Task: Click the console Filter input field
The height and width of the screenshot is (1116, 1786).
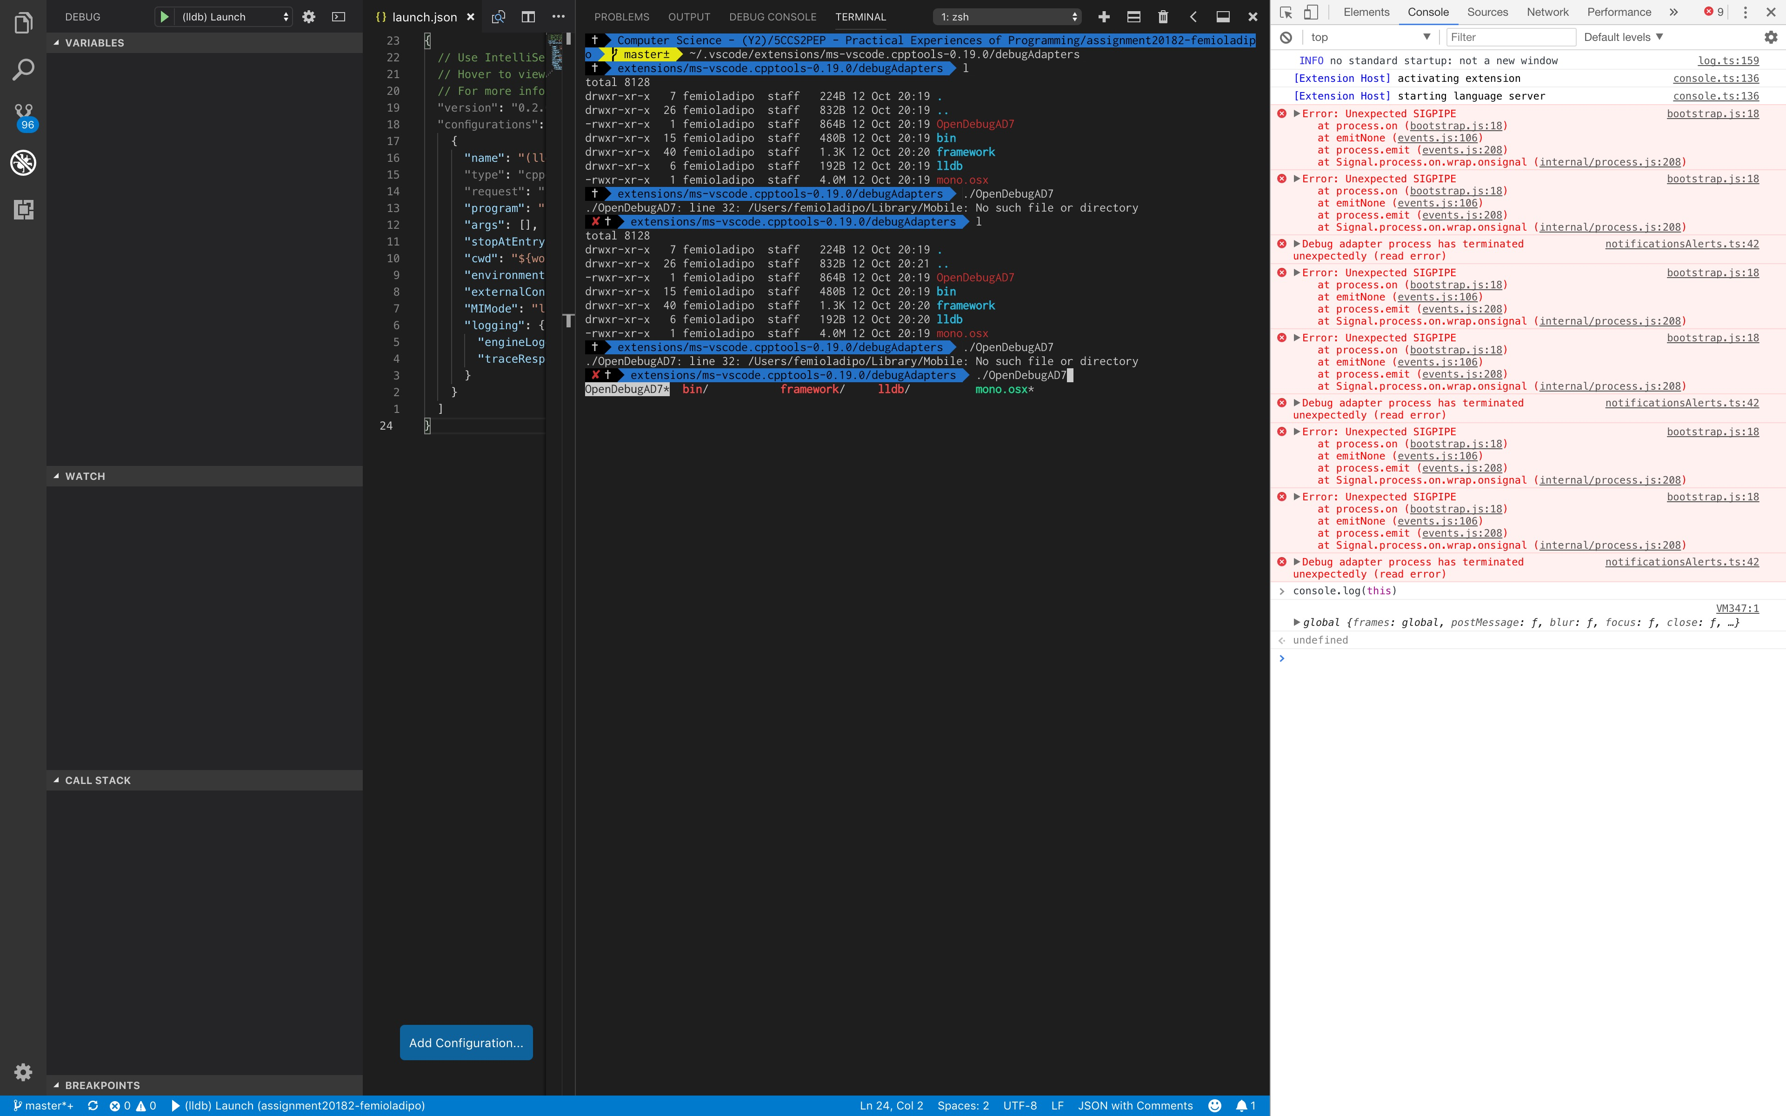Action: 1510,37
